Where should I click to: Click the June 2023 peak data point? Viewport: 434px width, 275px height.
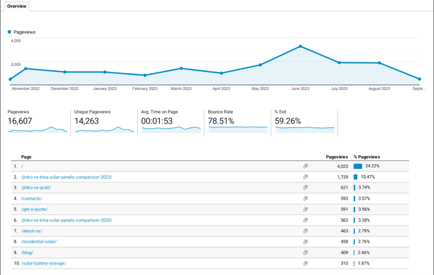coord(300,46)
